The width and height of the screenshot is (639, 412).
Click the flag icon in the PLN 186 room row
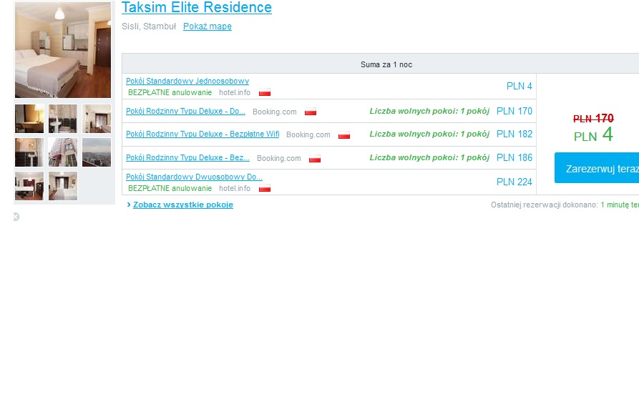(x=315, y=159)
